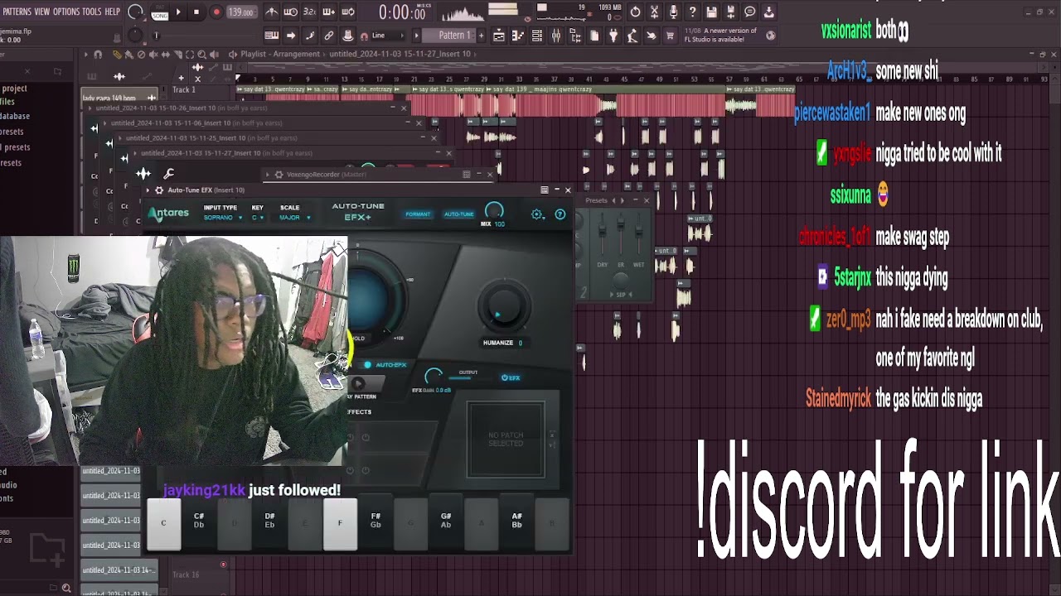Screen dimensions: 1061x596
Task: Enable wait for input before playing
Action: [x=291, y=12]
